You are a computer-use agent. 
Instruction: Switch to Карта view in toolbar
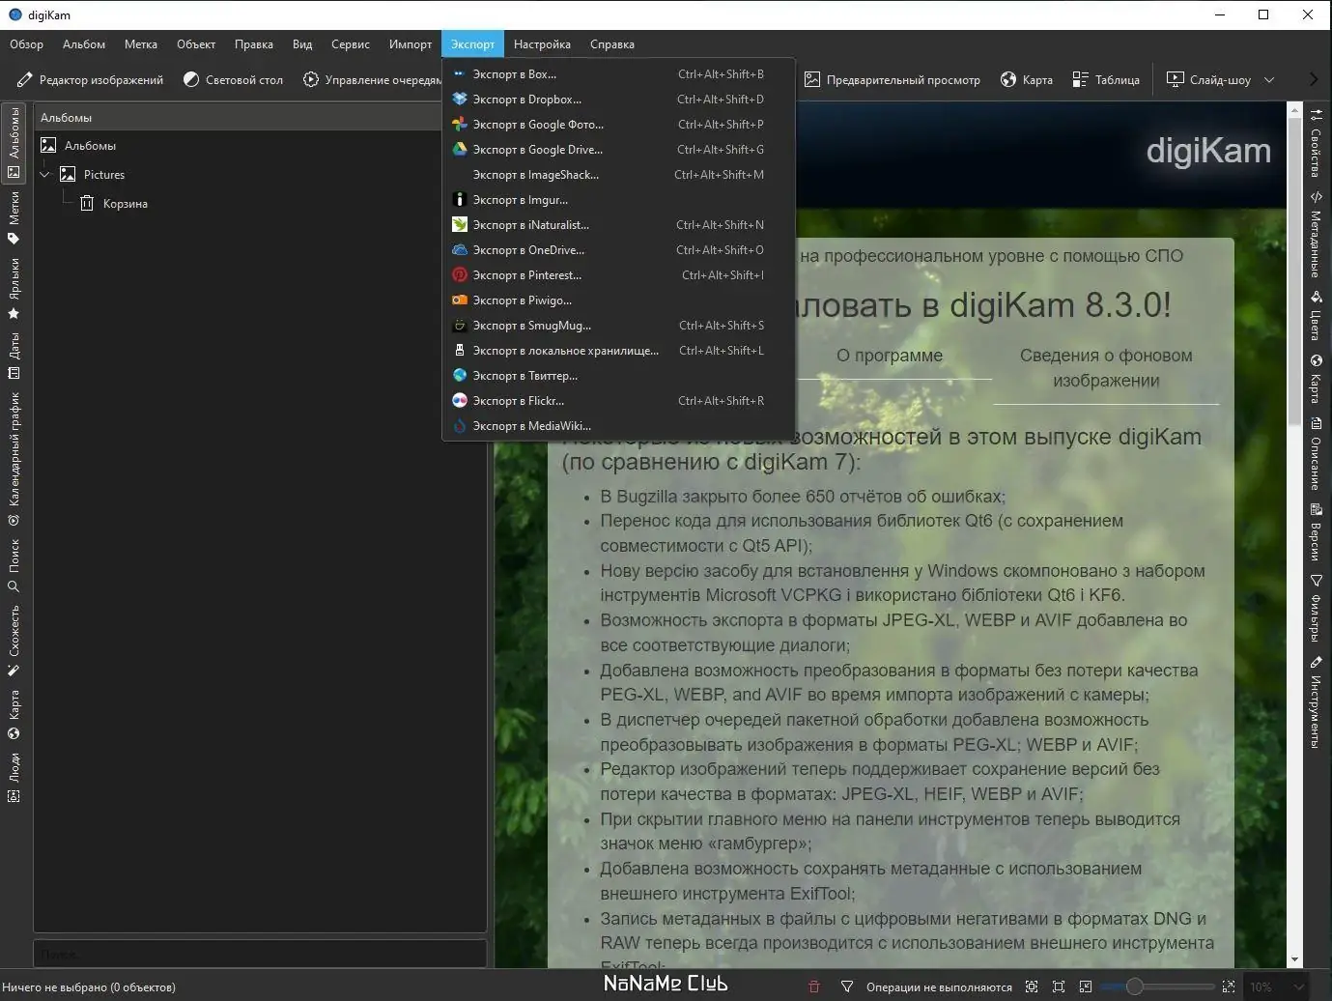1027,80
